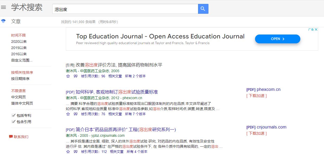Sort results with 按日期排序

(x=20, y=79)
